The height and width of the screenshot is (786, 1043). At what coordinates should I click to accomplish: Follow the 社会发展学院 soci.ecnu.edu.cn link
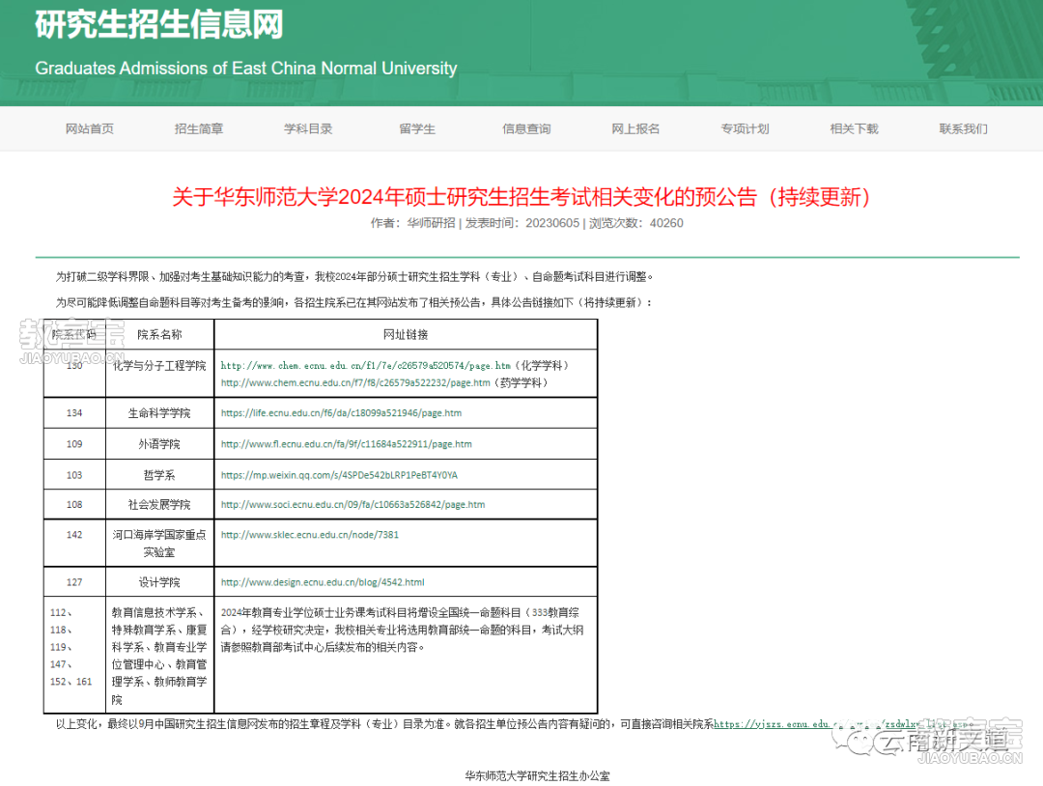pos(352,505)
